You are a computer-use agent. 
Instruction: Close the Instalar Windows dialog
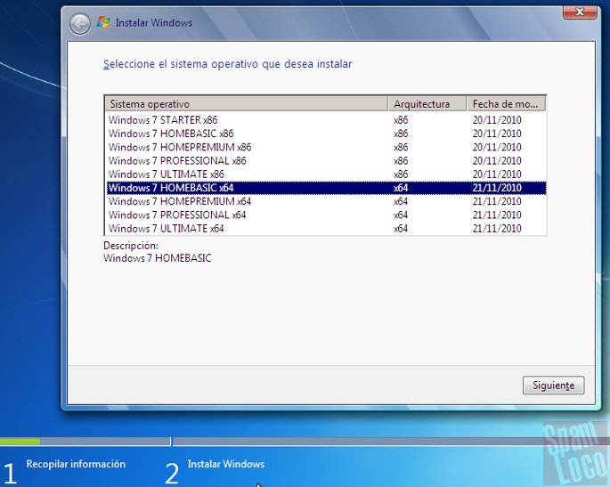point(580,12)
